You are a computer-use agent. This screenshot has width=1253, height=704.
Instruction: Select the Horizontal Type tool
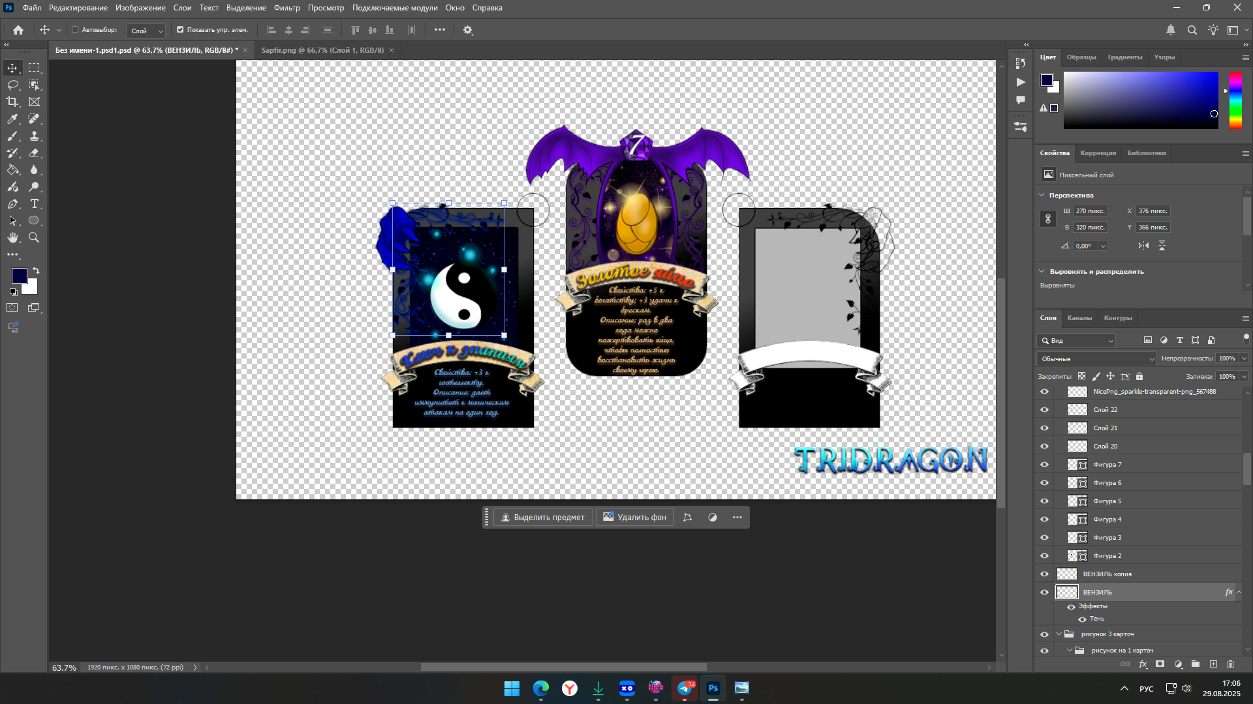(34, 204)
